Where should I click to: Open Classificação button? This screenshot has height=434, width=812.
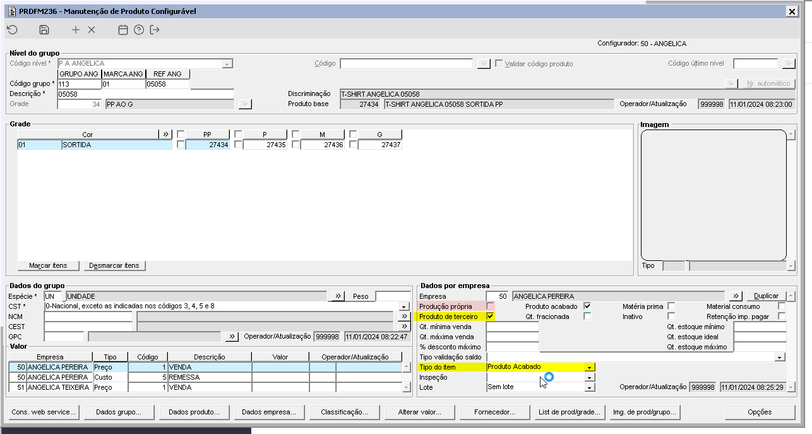point(345,412)
